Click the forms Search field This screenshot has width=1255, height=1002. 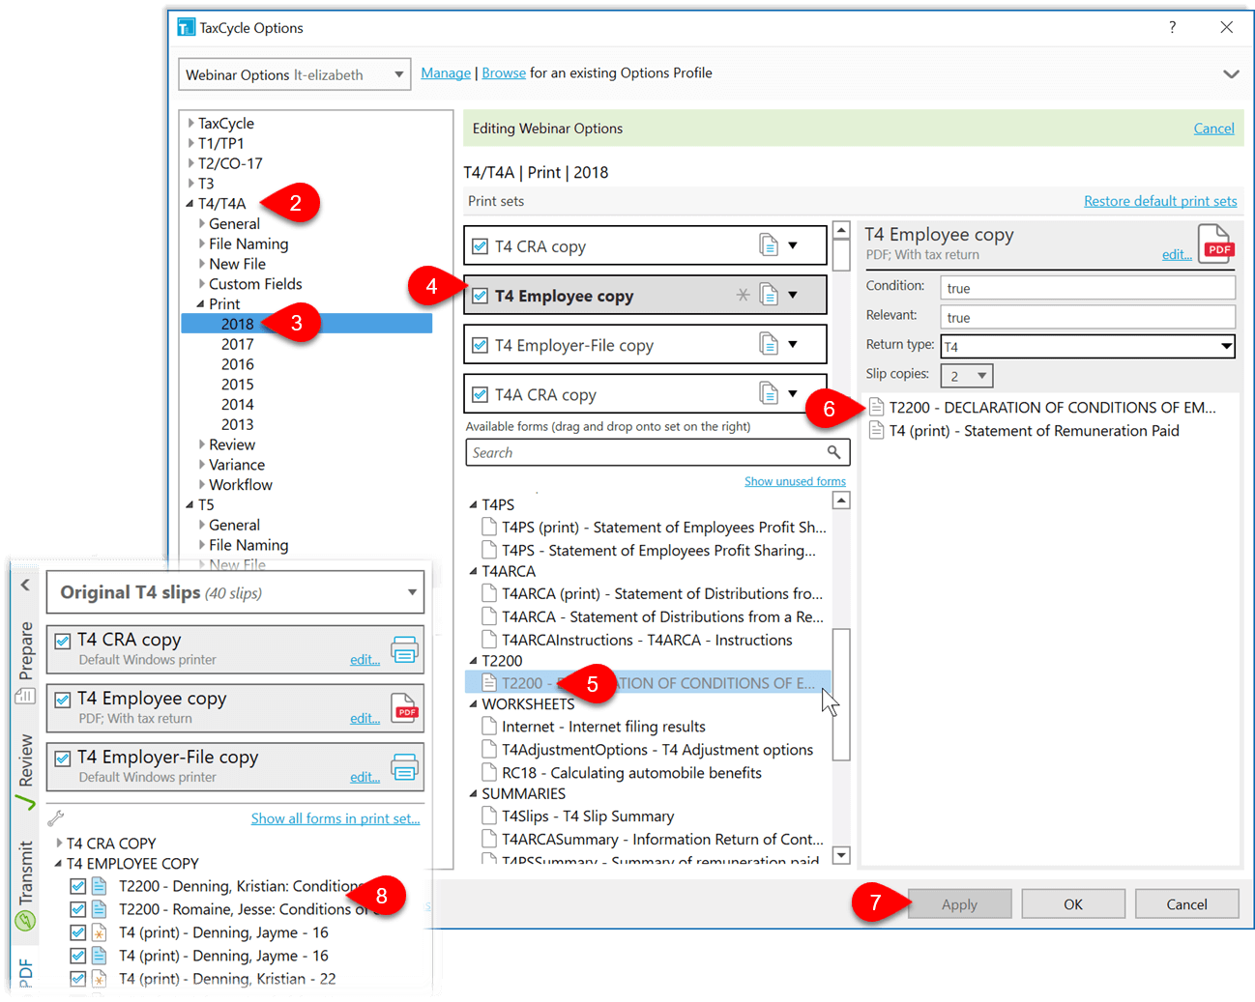point(657,452)
